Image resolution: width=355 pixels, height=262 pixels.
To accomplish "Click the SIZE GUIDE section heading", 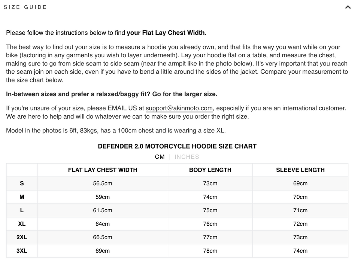I will (x=25, y=7).
